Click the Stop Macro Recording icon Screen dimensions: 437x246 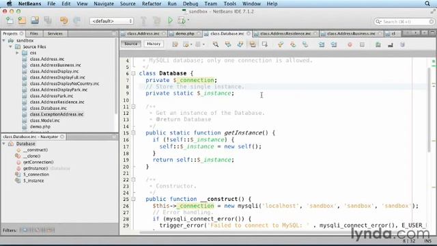362,44
